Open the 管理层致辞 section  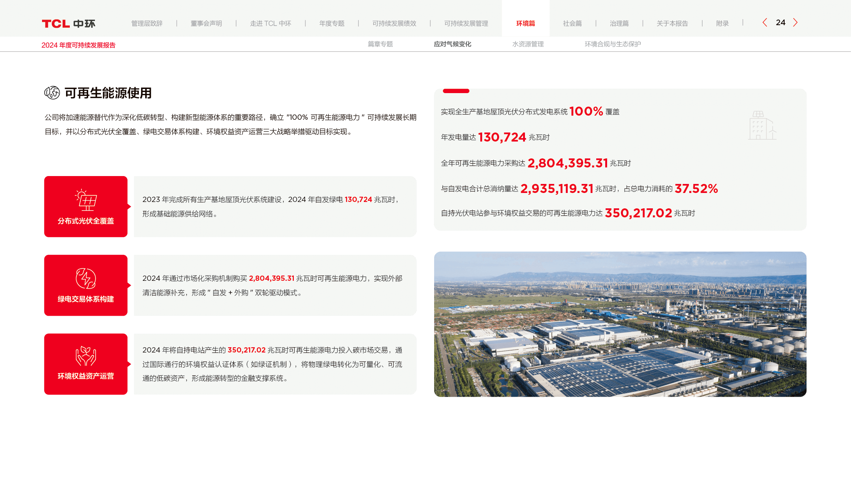coord(147,23)
